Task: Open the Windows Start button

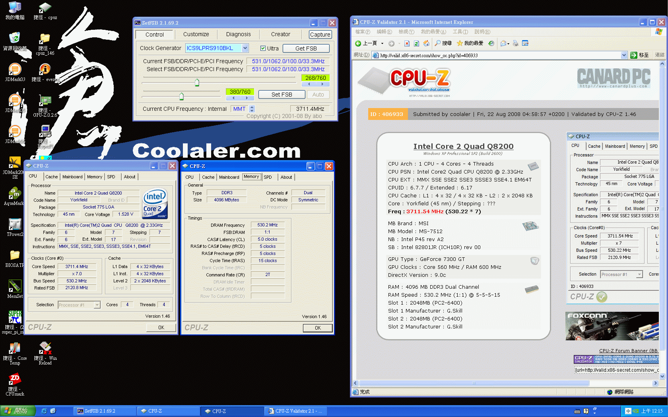Action: click(x=18, y=411)
